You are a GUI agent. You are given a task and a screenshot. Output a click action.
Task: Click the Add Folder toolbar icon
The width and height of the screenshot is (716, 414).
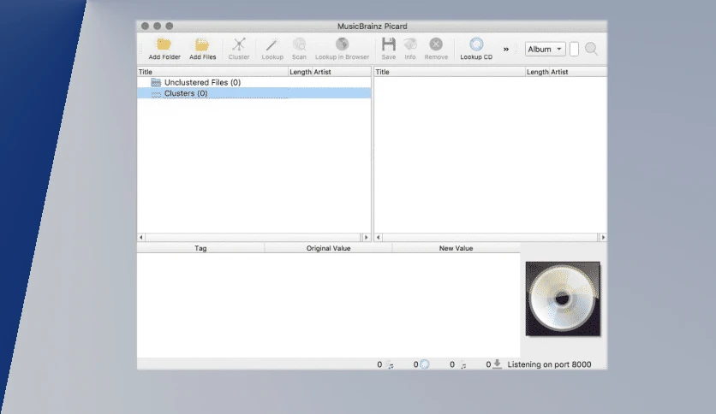coord(164,44)
